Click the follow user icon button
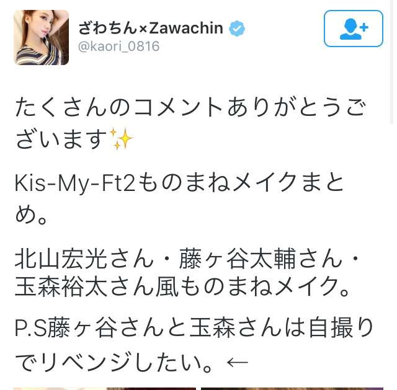Viewport: 397px width, 390px height. [353, 29]
